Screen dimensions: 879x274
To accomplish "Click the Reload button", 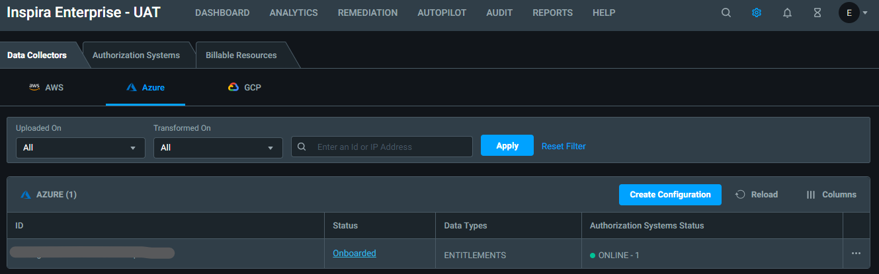I will click(x=757, y=195).
